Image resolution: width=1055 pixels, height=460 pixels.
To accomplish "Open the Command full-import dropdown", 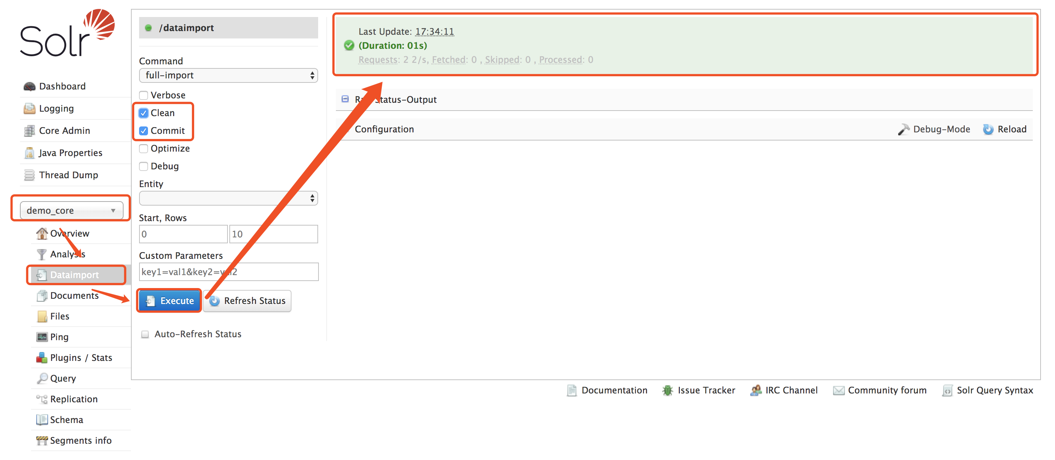I will (x=228, y=75).
